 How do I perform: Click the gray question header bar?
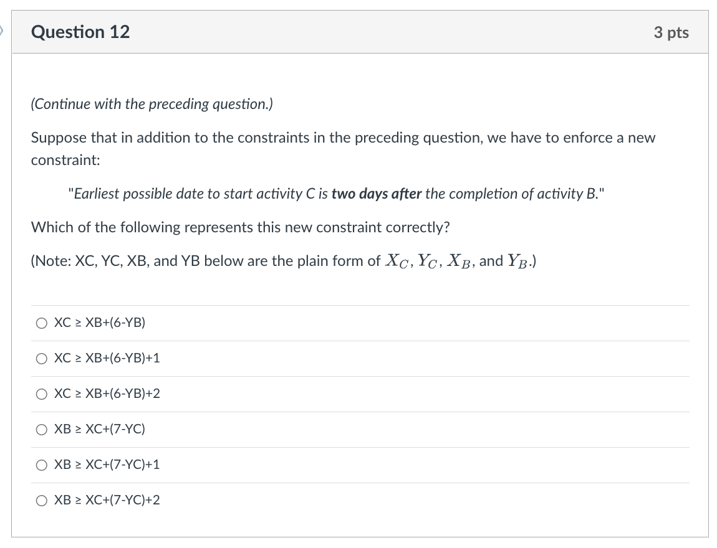point(359,32)
